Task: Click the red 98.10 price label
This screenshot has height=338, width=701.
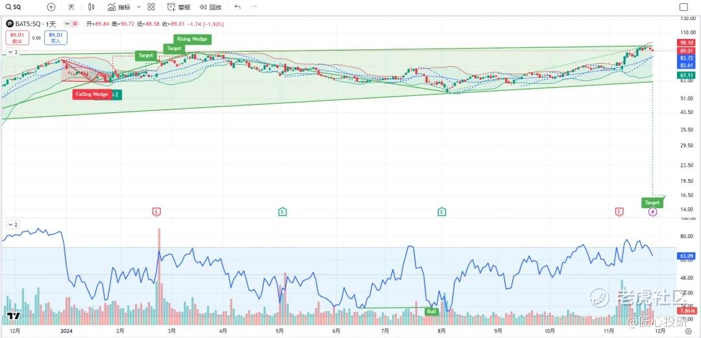Action: (687, 42)
